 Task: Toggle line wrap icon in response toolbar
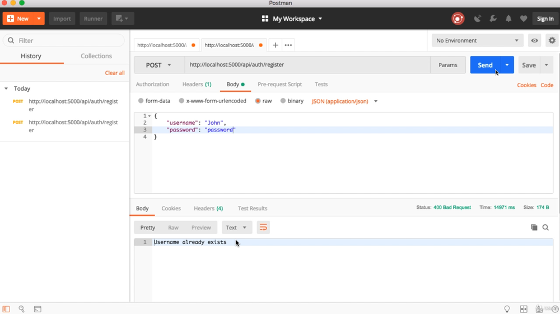[x=263, y=227]
